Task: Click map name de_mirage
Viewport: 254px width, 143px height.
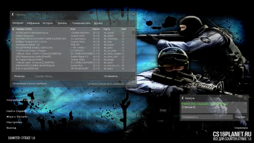Action: [x=109, y=60]
